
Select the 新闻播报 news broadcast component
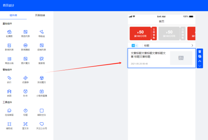[26, 45]
